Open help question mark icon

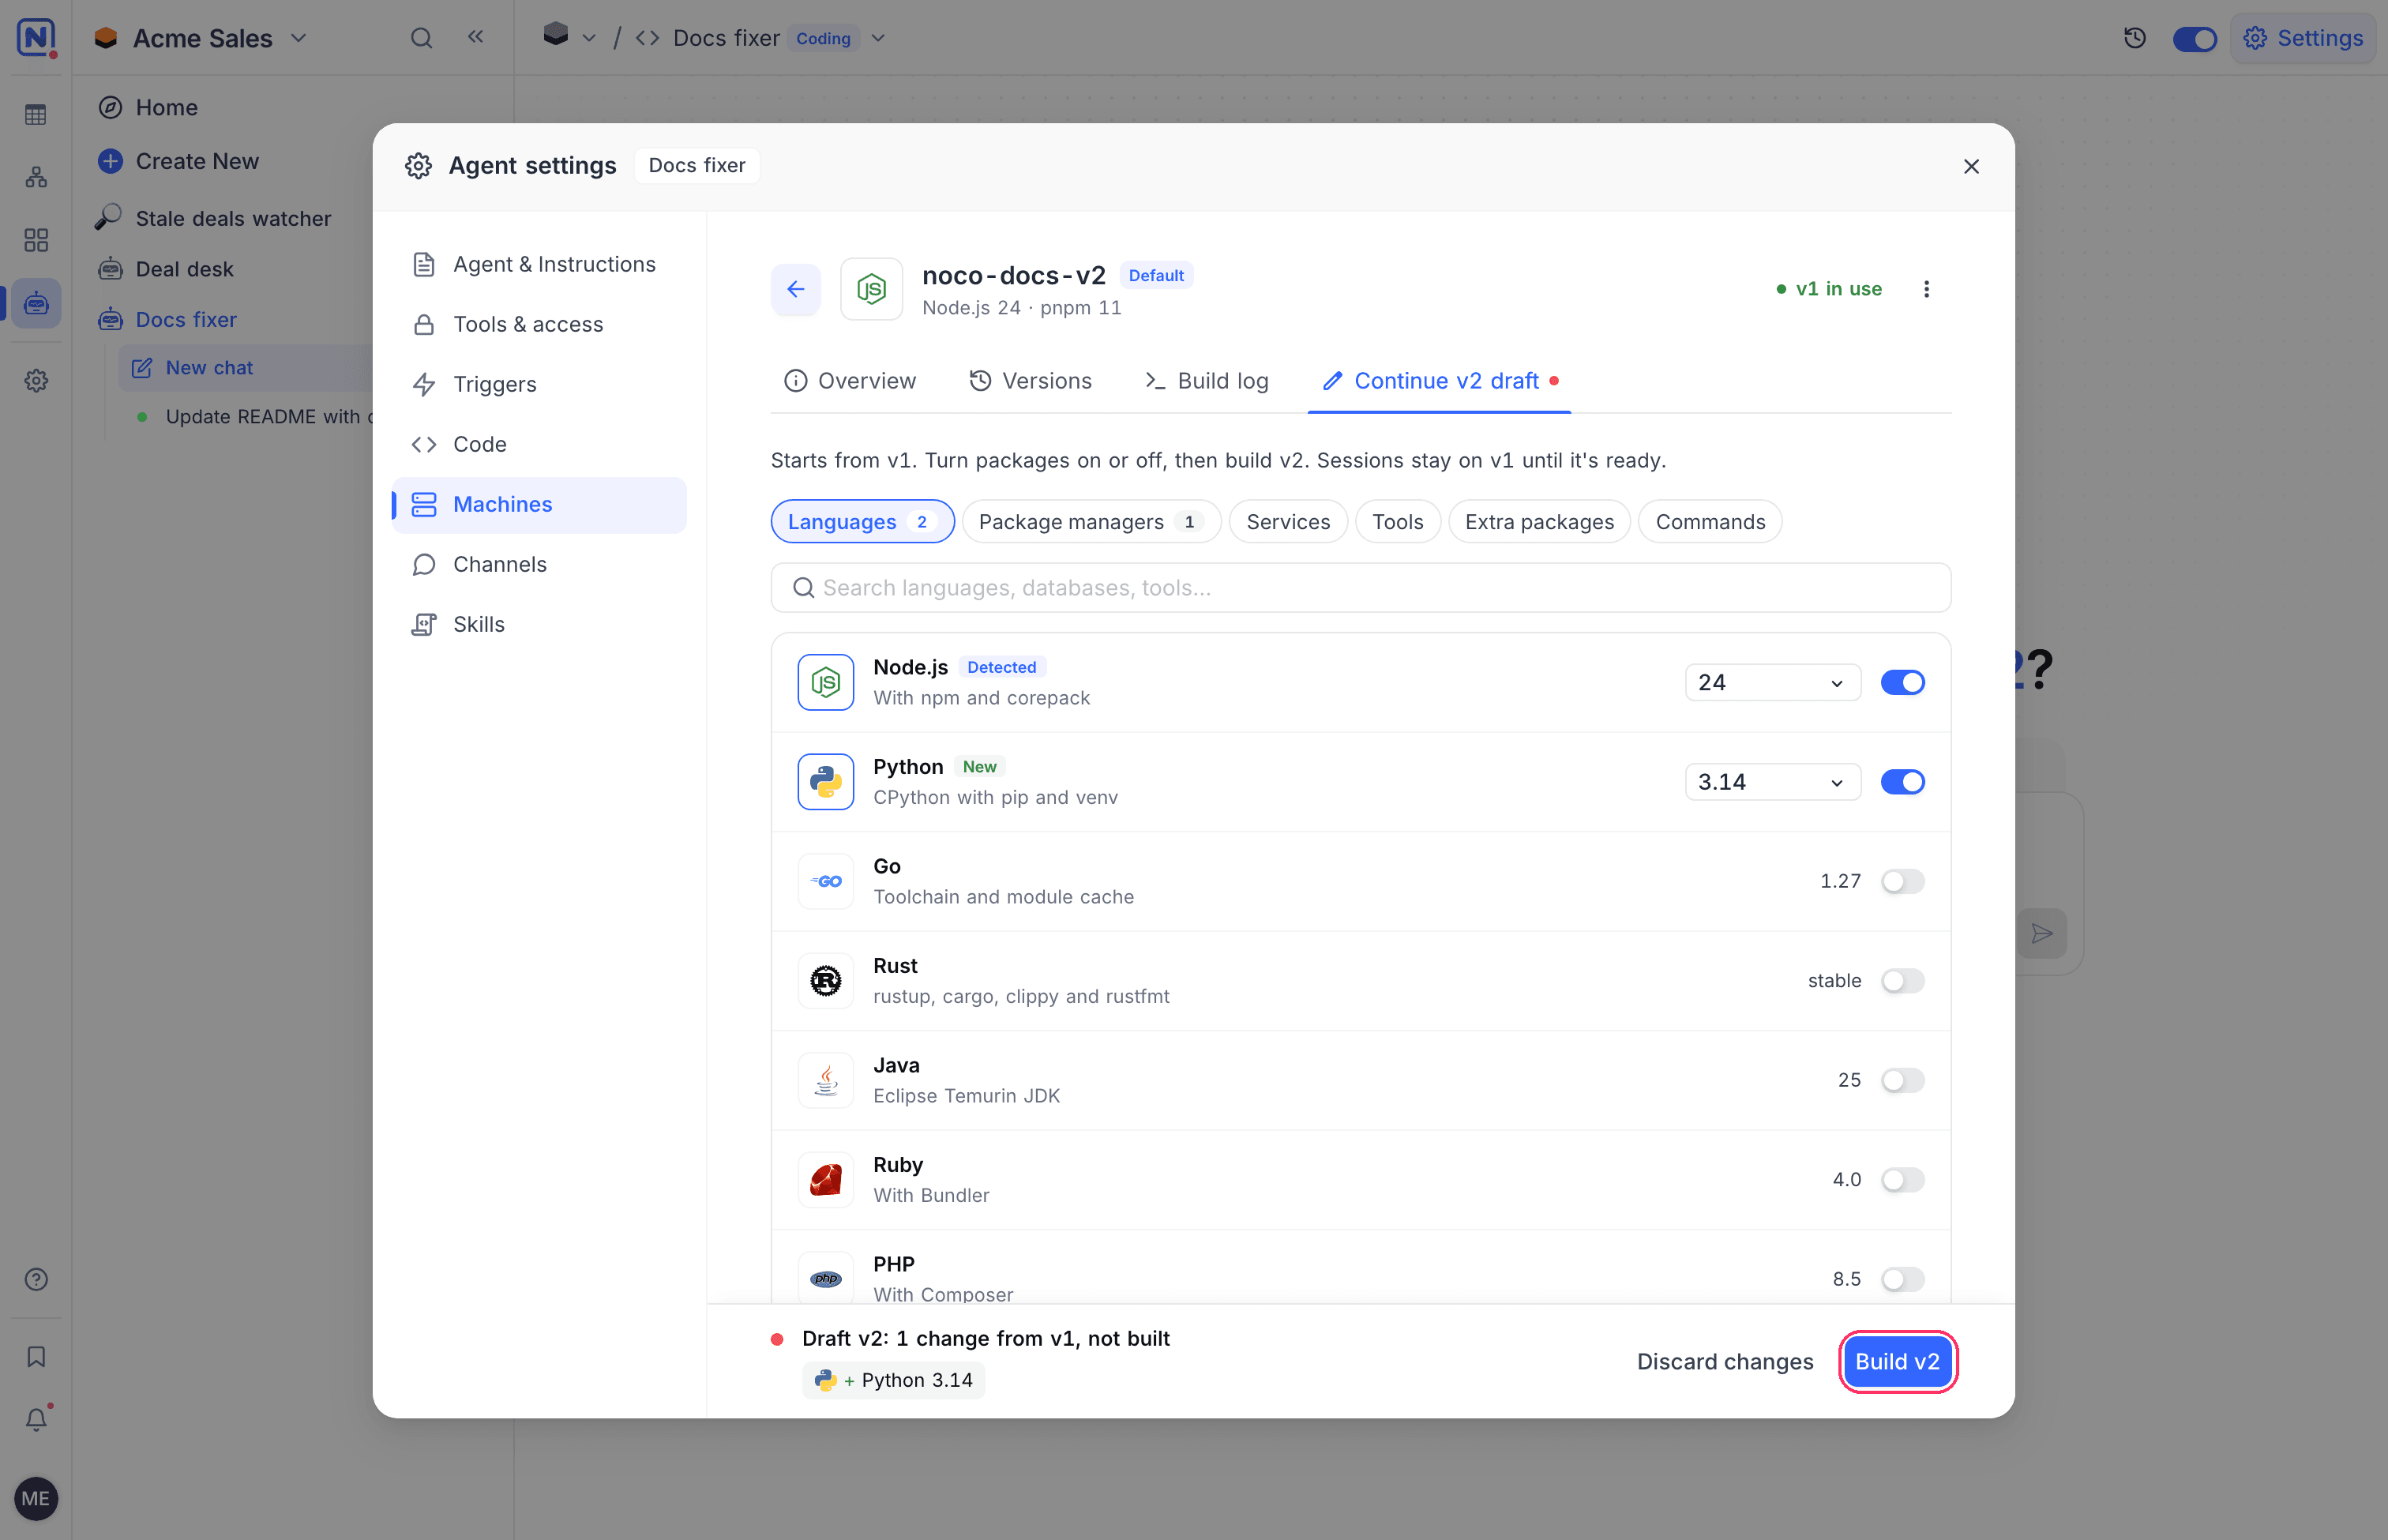(36, 1279)
